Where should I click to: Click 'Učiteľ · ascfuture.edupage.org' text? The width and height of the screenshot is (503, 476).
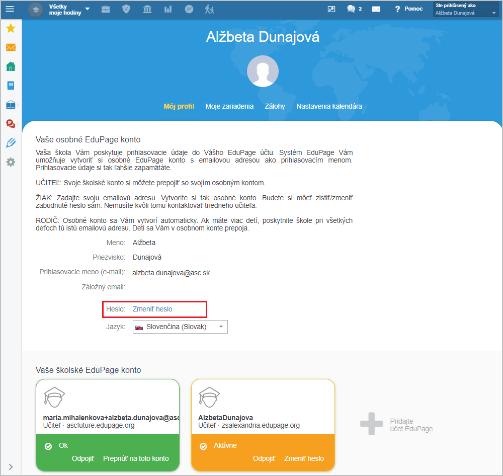pos(89,425)
